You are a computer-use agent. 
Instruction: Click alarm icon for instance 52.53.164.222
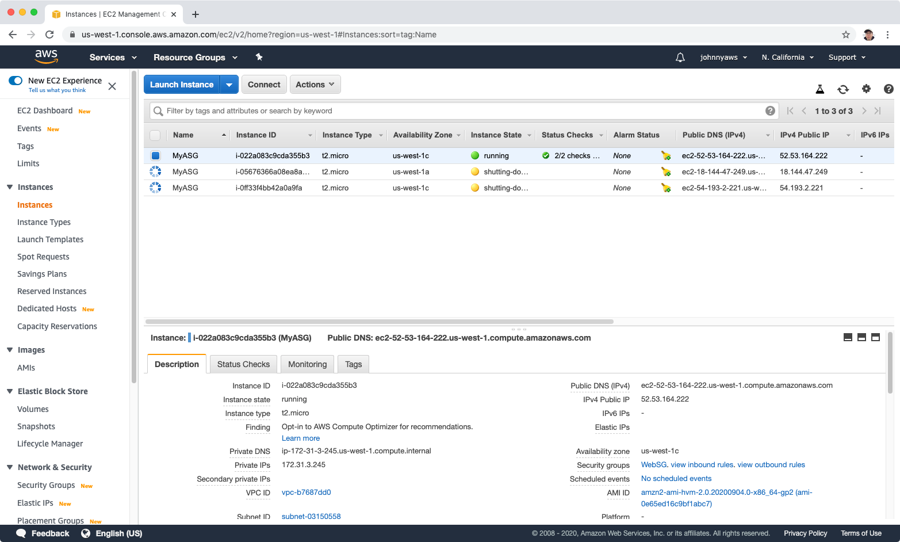(666, 155)
